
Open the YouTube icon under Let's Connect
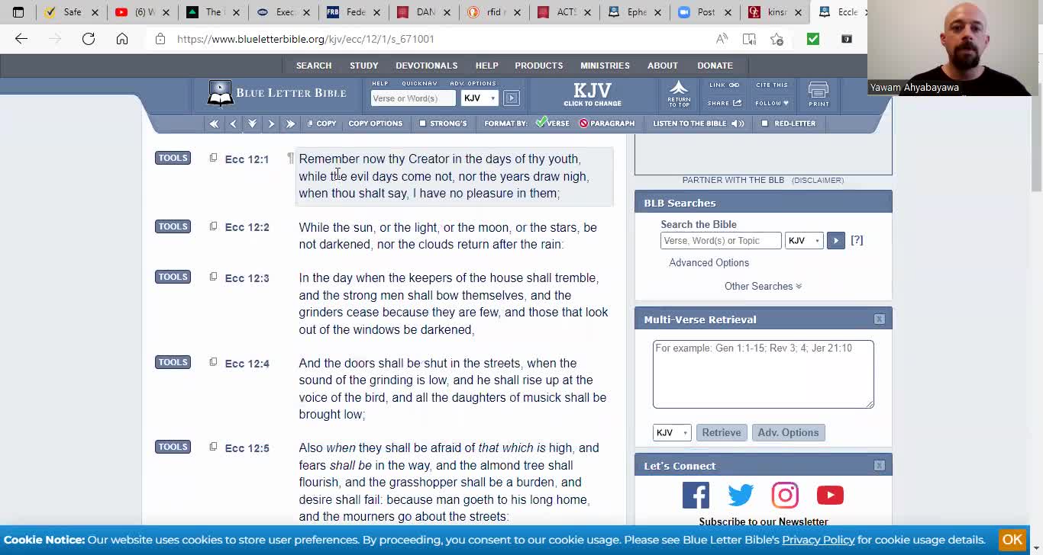(830, 495)
